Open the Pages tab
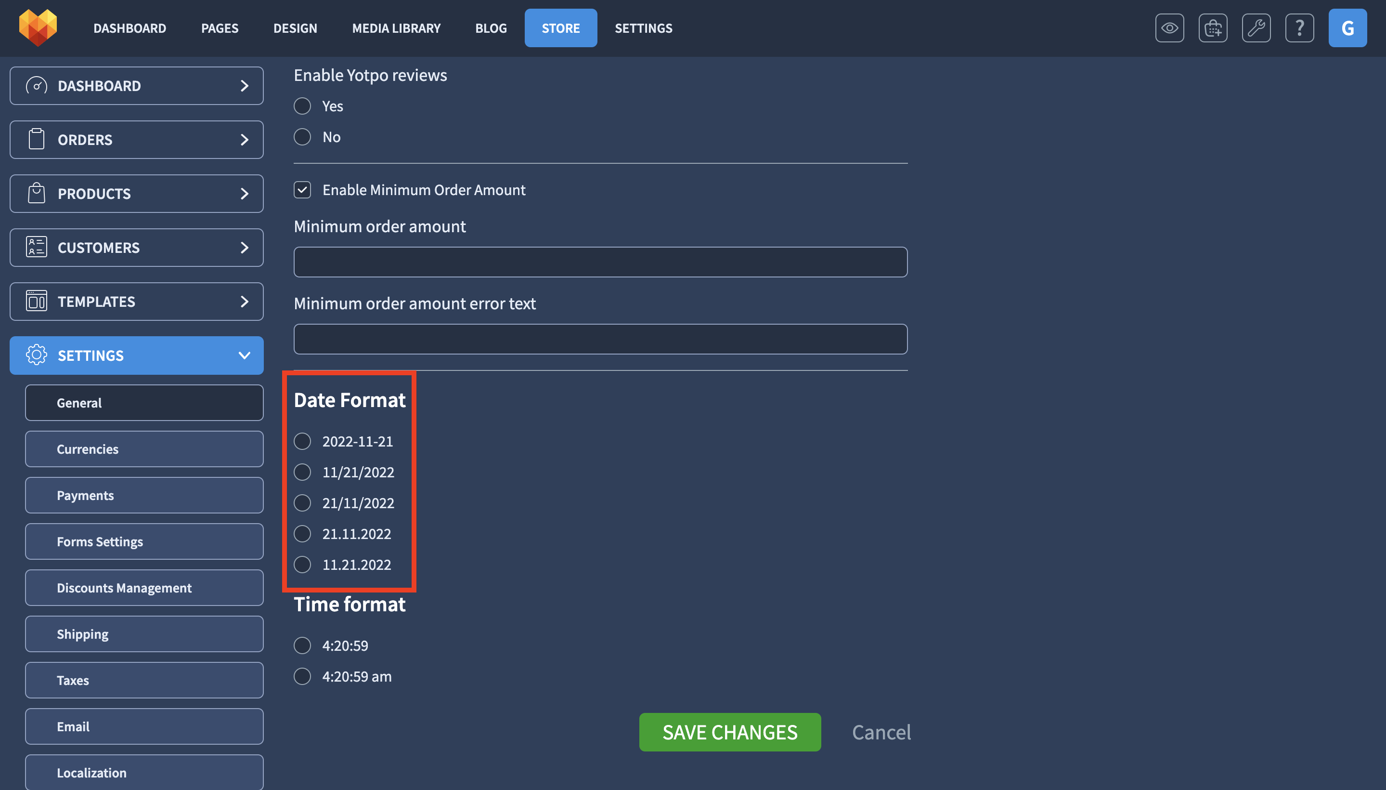The width and height of the screenshot is (1386, 790). click(x=220, y=27)
